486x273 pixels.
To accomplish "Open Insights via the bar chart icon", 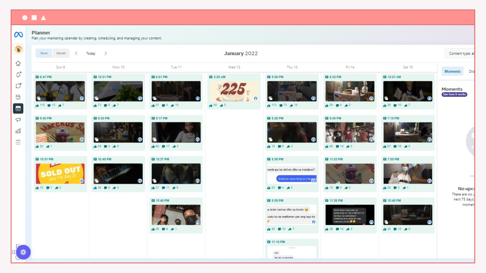I will coord(18,131).
